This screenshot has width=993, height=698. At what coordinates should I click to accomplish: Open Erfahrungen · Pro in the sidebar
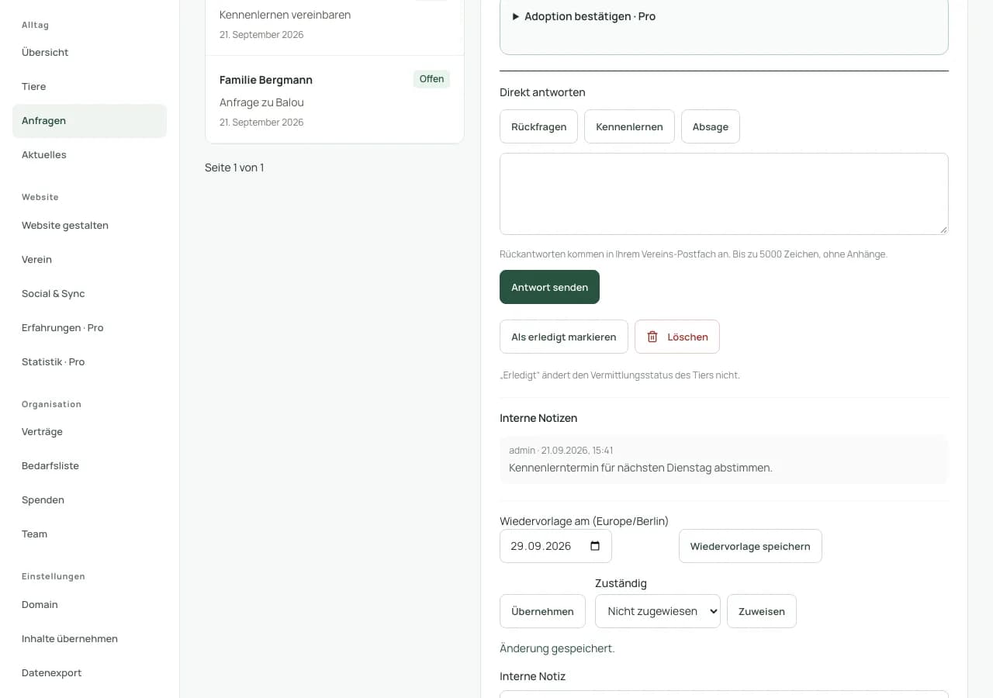click(x=89, y=328)
